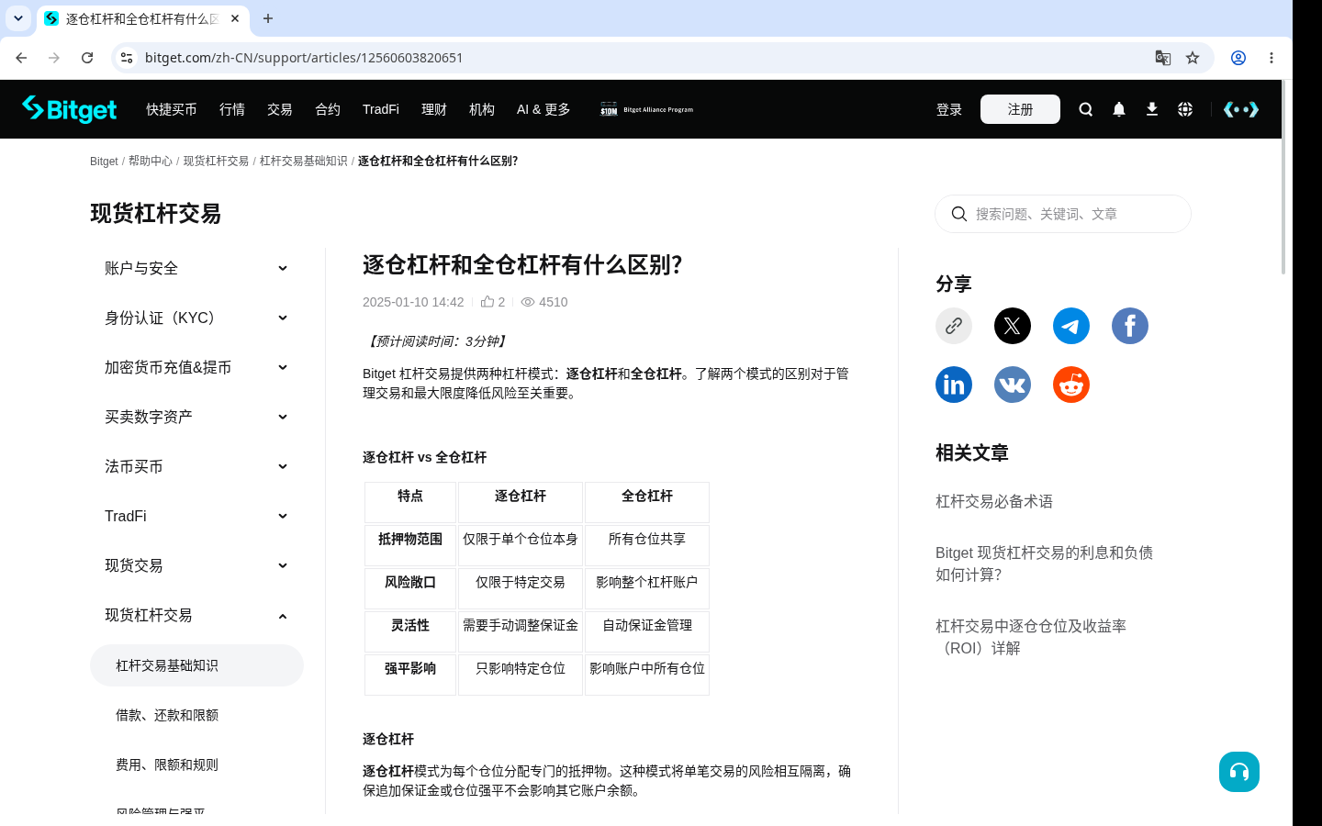Open the header search magnifier icon

click(1086, 109)
